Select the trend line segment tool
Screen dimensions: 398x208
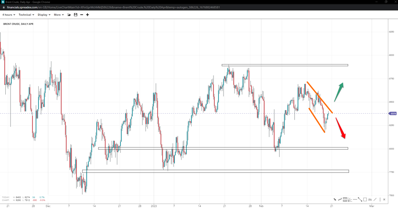coord(360,200)
